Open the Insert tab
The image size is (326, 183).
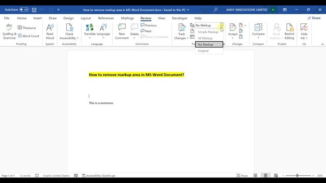point(37,18)
